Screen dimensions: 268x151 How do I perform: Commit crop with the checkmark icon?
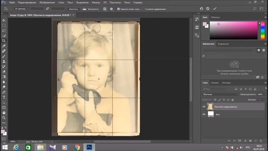pyautogui.click(x=215, y=8)
